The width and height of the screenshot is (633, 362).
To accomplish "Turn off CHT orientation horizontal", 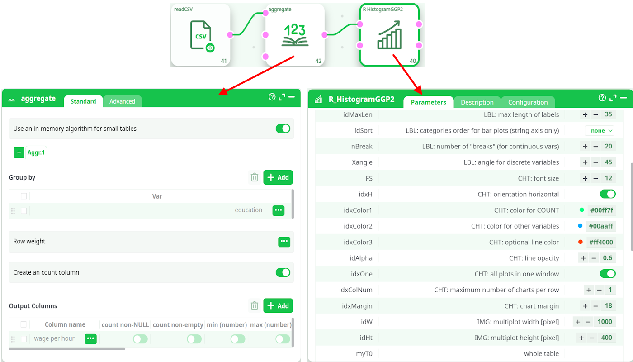I will click(608, 194).
